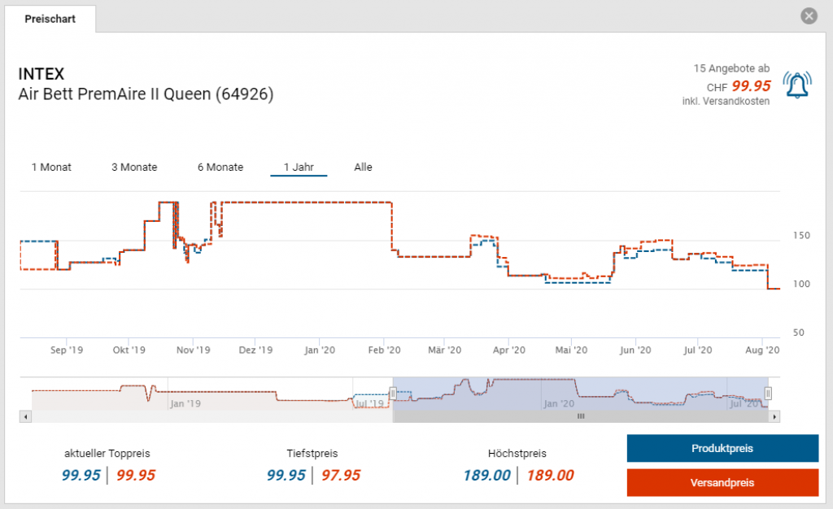Switch the chart range to 1 Monat
The width and height of the screenshot is (833, 509).
(x=51, y=167)
